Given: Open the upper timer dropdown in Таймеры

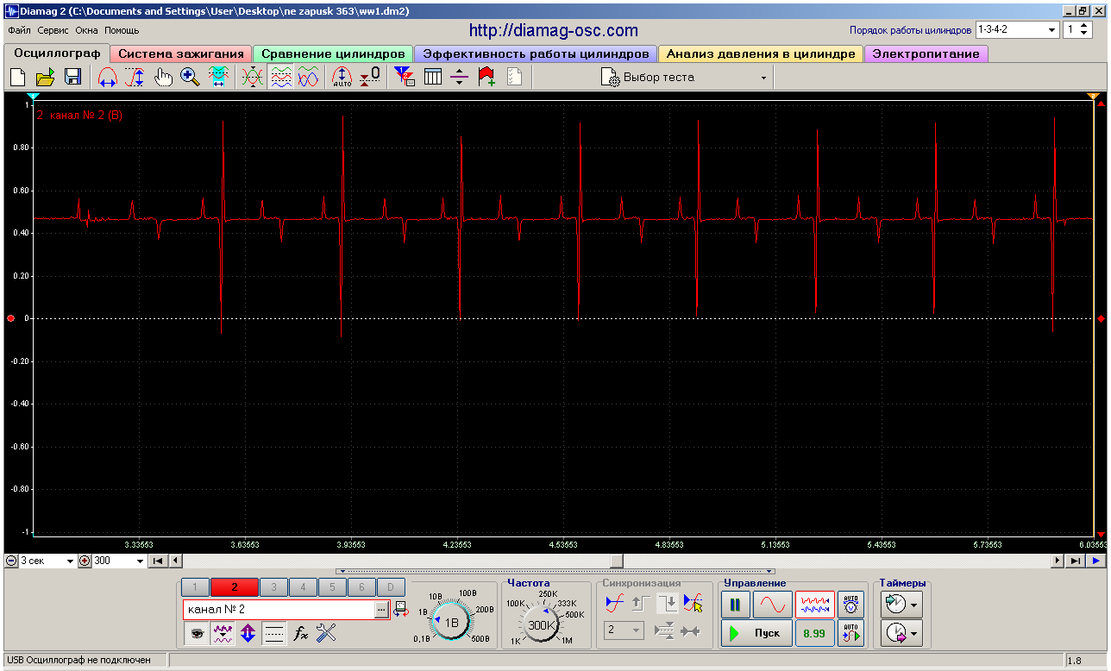Looking at the screenshot, I should click(x=901, y=605).
